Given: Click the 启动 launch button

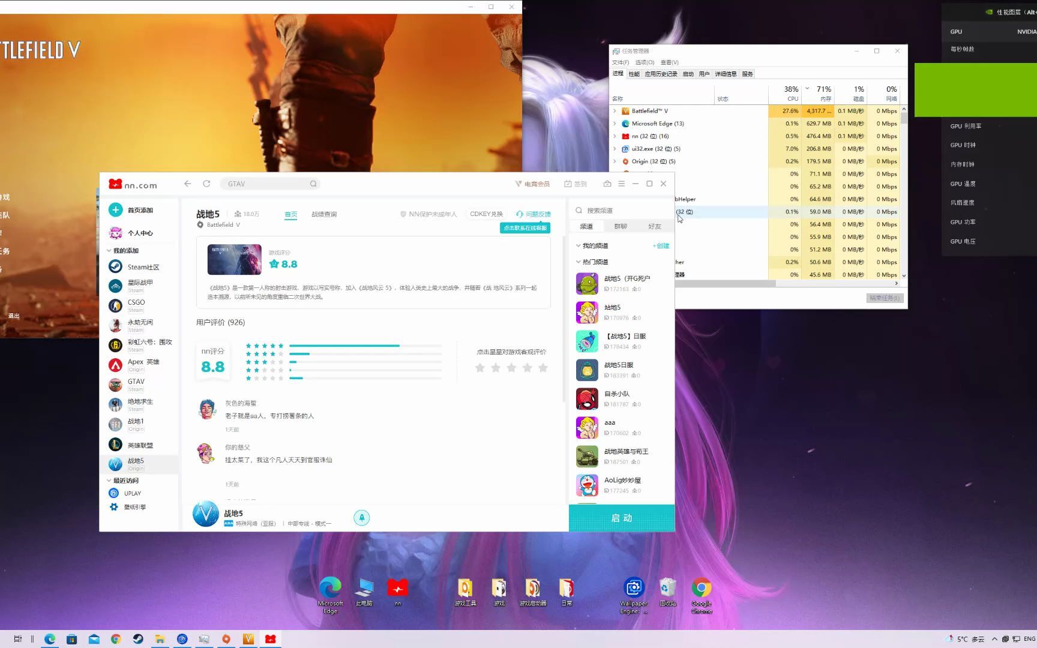Looking at the screenshot, I should pyautogui.click(x=622, y=518).
